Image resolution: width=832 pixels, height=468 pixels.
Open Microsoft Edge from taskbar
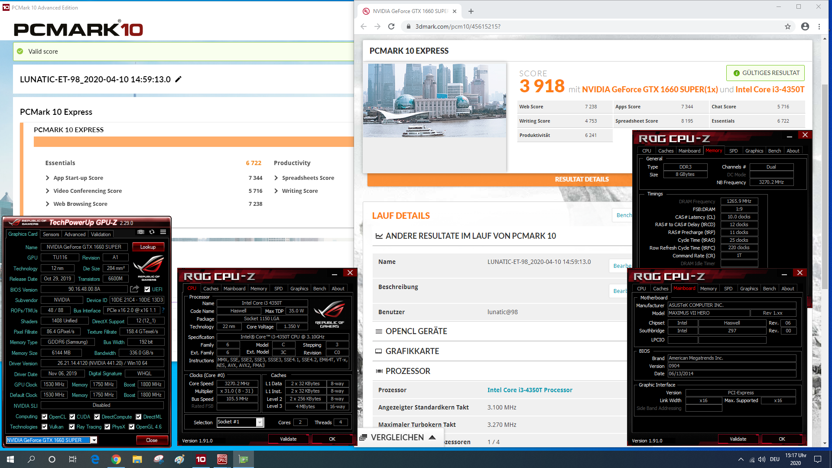tap(95, 459)
